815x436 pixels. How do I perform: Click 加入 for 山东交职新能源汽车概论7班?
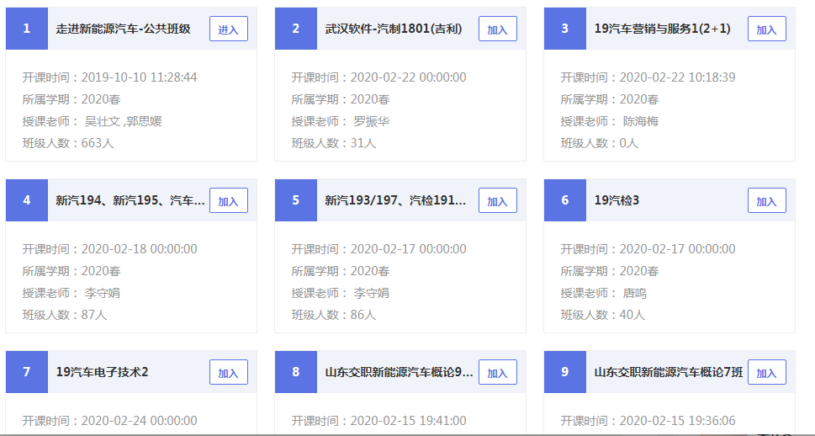[x=766, y=372]
